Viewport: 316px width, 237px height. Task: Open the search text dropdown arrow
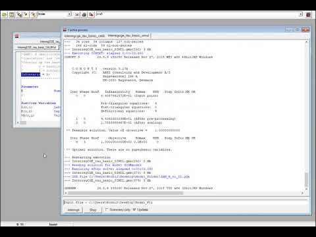point(69,14)
